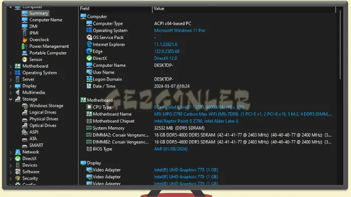Expand the Operating System tree node
The image size is (351, 197).
tap(10, 73)
